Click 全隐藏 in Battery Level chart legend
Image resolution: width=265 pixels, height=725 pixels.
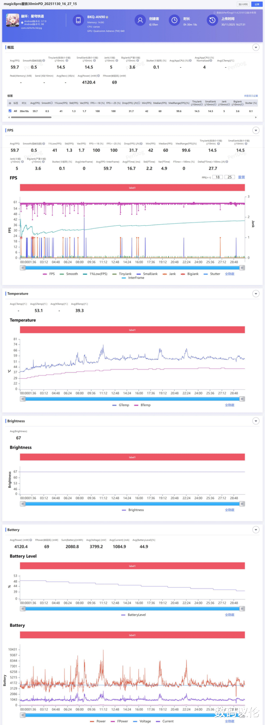coord(230,615)
